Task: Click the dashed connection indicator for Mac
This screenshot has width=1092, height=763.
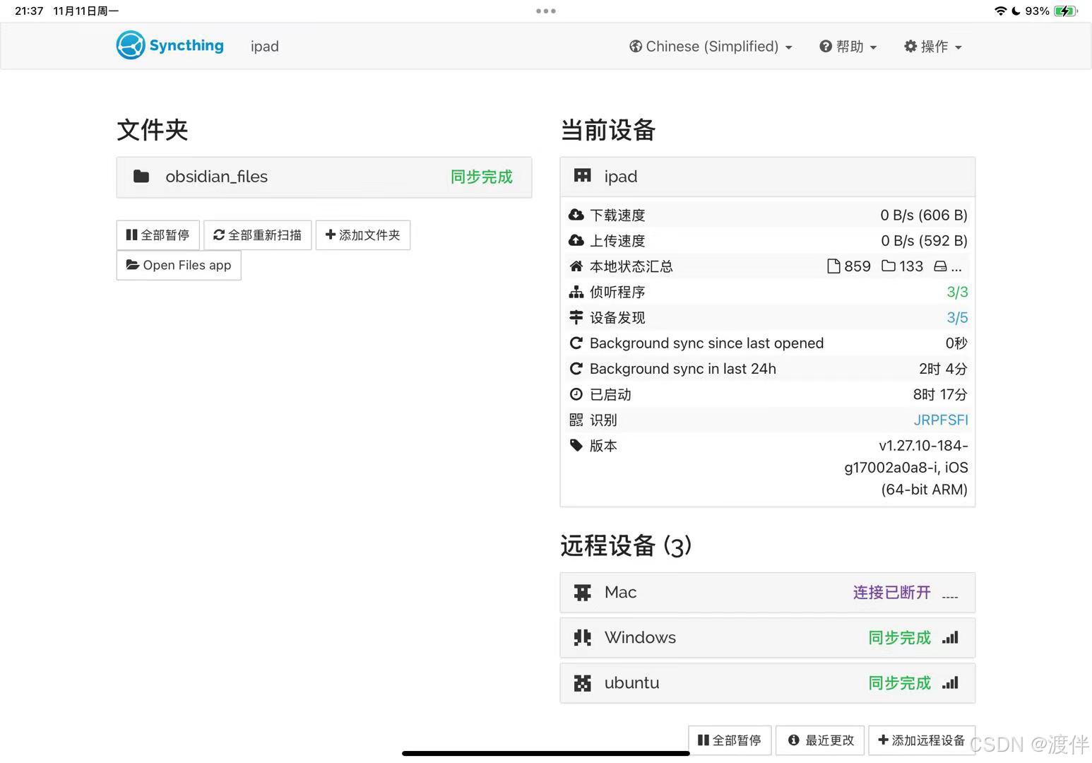Action: pos(950,597)
